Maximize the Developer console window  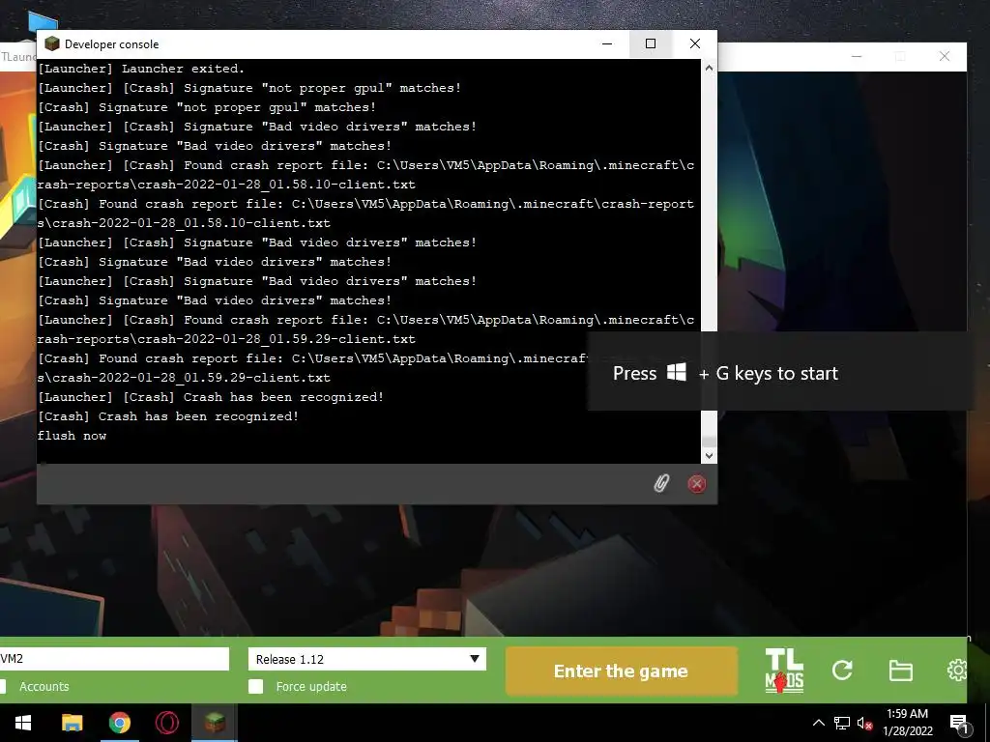(x=651, y=43)
